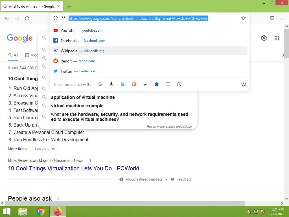
Task: Choose 'application of virtual machine' suggestion
Action: 83,97
